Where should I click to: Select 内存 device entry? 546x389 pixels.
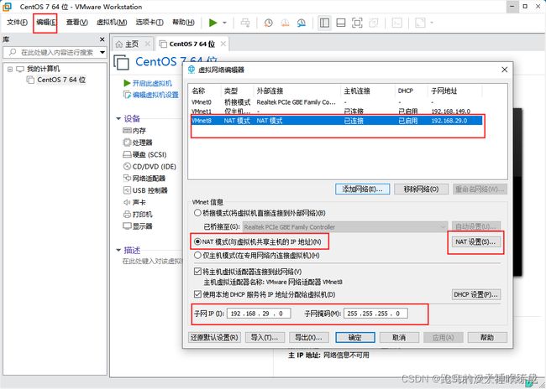[134, 131]
